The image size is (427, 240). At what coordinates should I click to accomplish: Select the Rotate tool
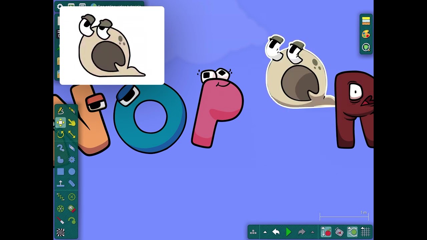click(60, 134)
